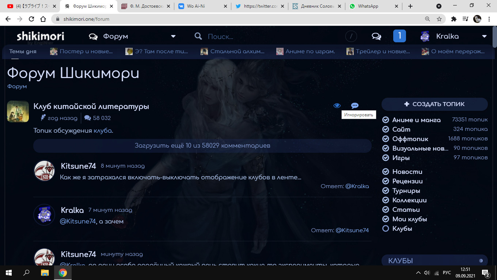This screenshot has height=280, width=497.
Task: Toggle the Оффтопик section checkbox
Action: tap(386, 139)
